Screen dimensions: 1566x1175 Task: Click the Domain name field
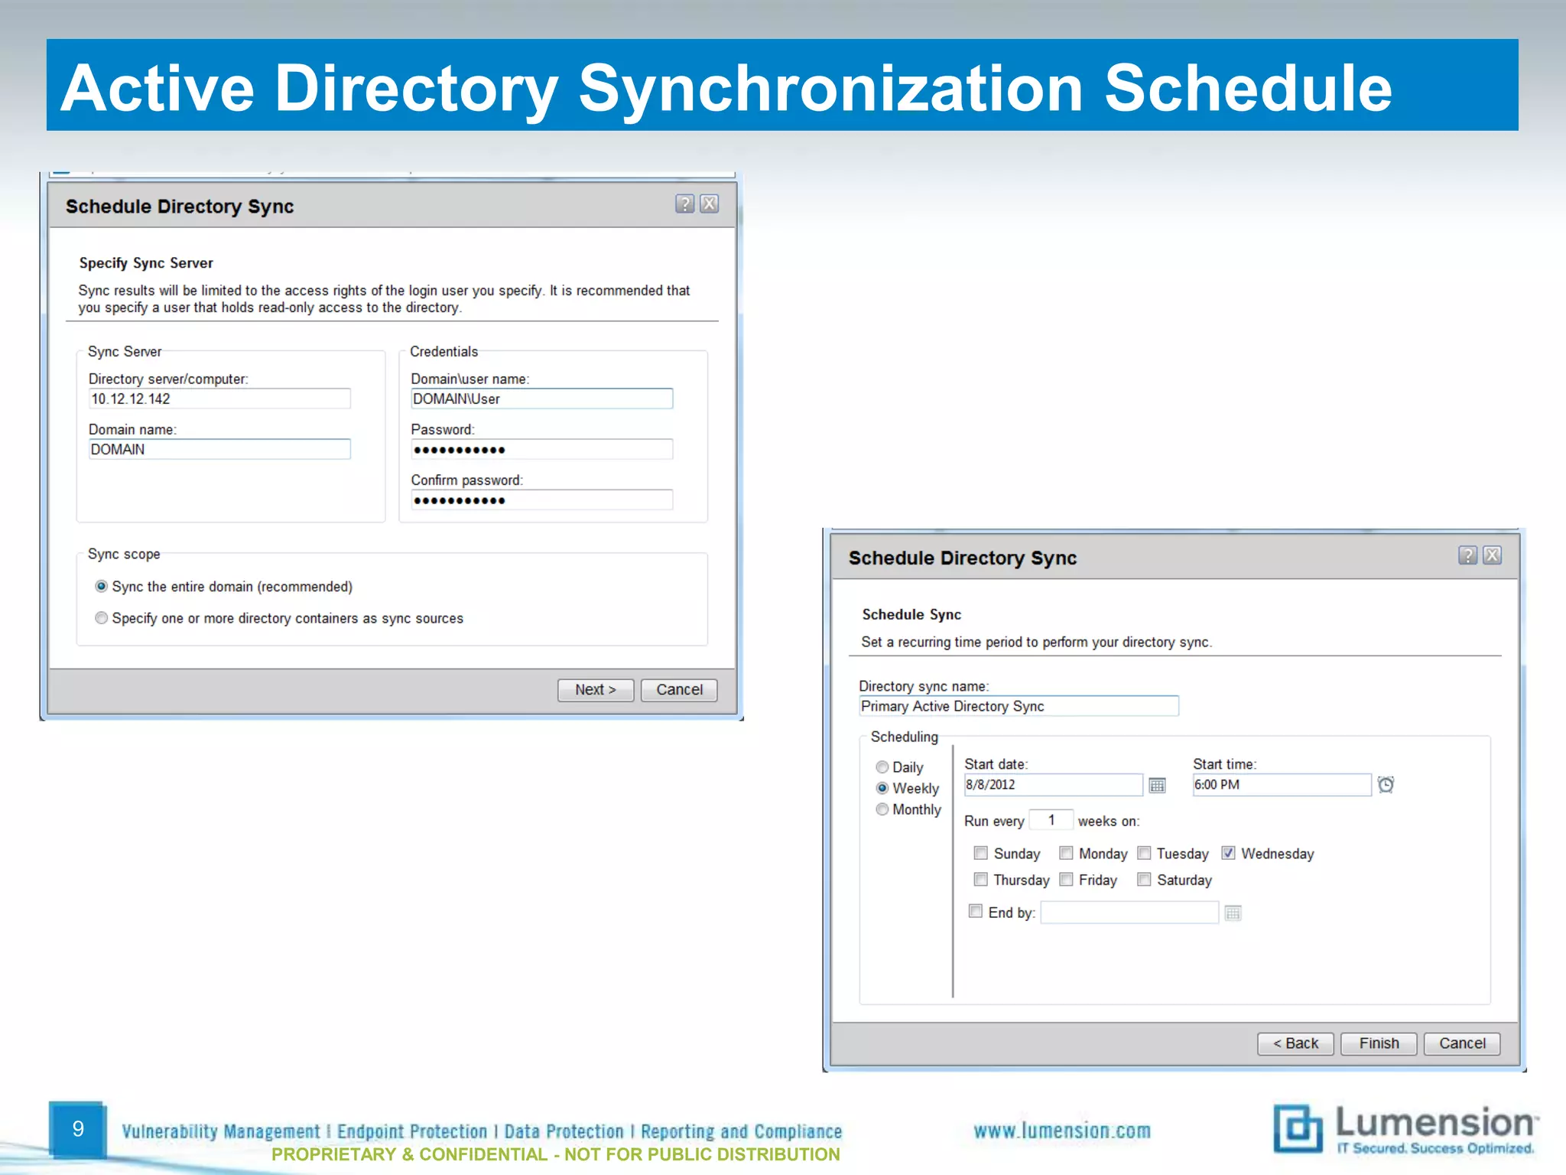click(x=219, y=449)
